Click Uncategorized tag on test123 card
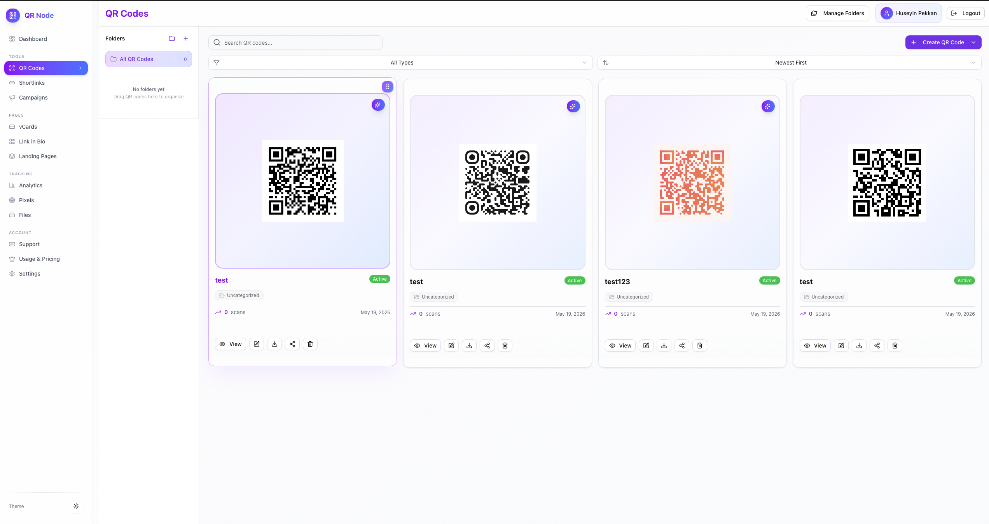Screen dimensions: 989x524 coord(629,297)
